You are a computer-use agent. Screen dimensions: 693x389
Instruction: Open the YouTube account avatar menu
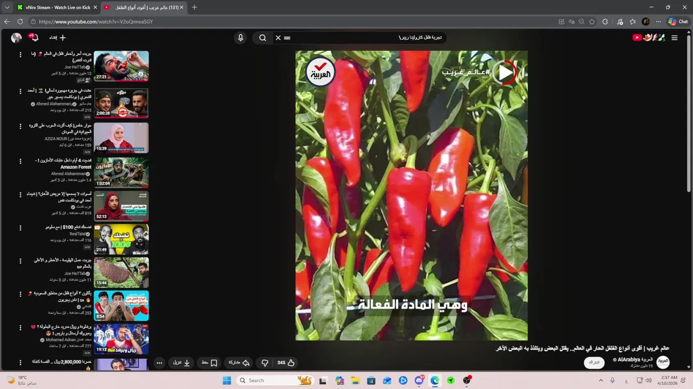click(16, 38)
